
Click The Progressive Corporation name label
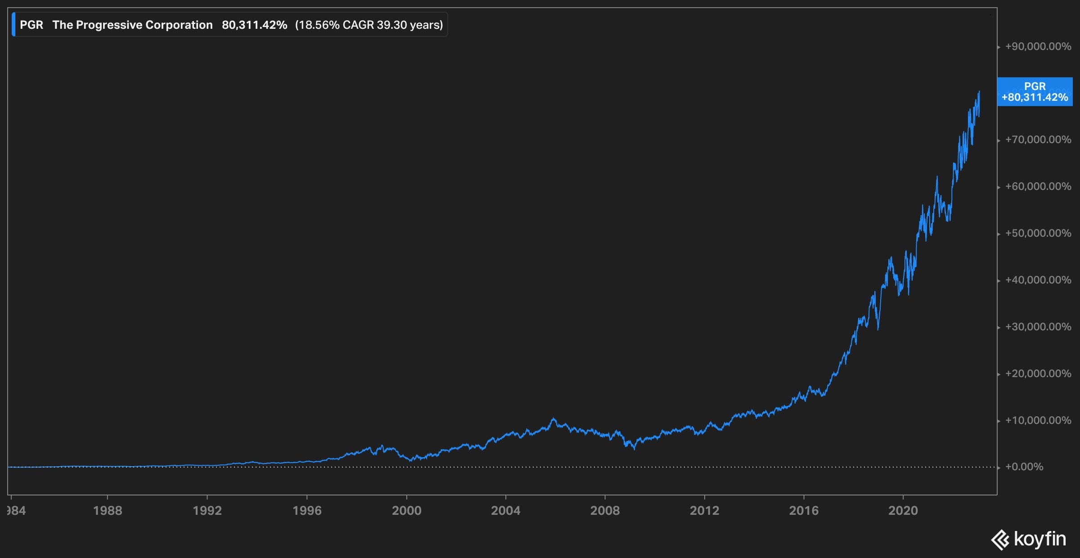coord(132,25)
